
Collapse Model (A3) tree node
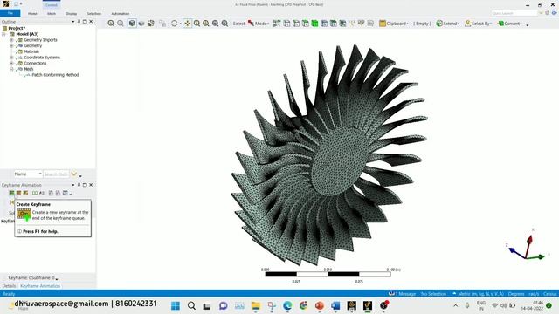[x=4, y=34]
